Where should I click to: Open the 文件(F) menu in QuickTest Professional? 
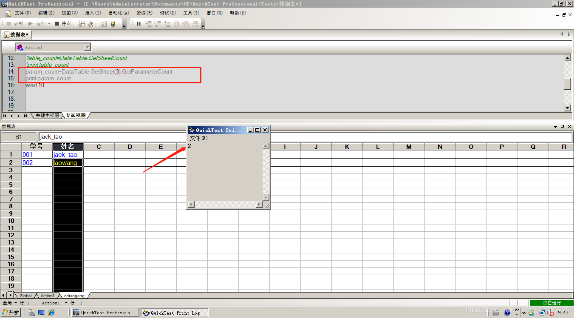point(23,13)
